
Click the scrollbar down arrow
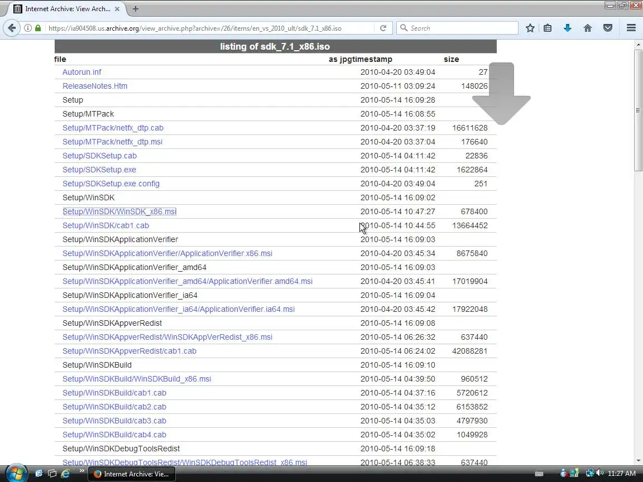click(x=637, y=461)
